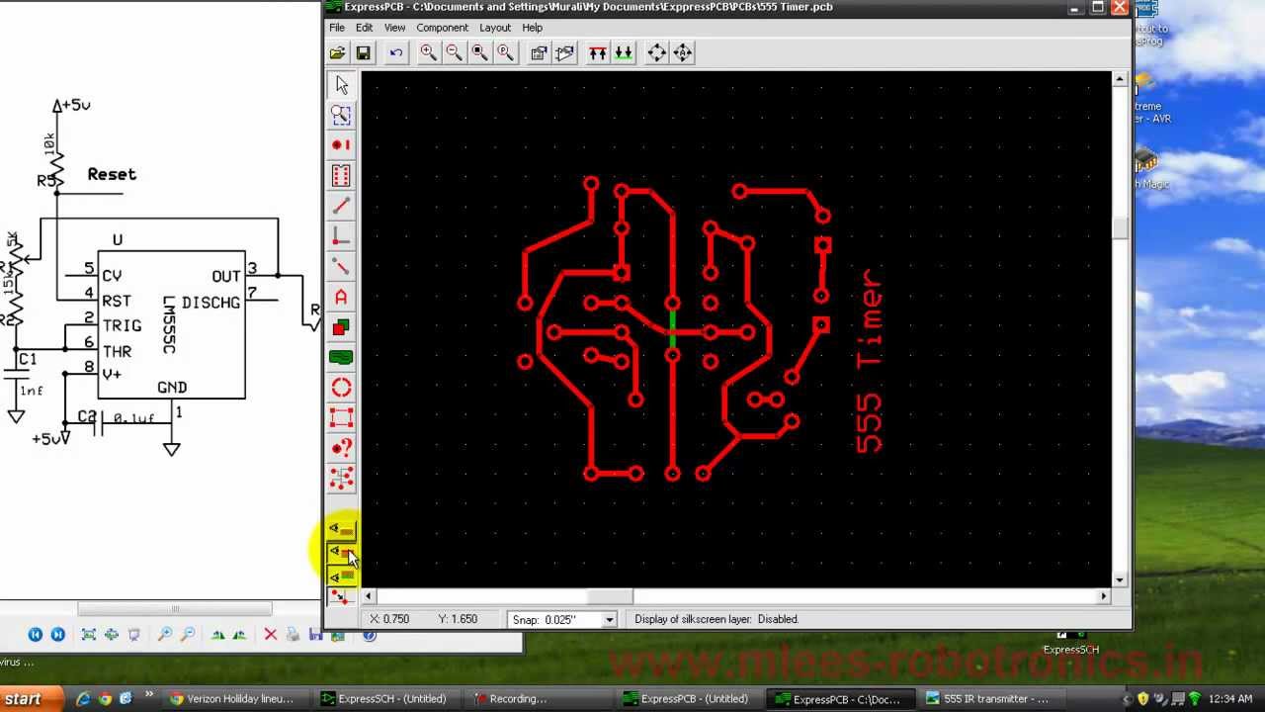1265x712 pixels.
Task: Select the place pad tool
Action: [341, 145]
